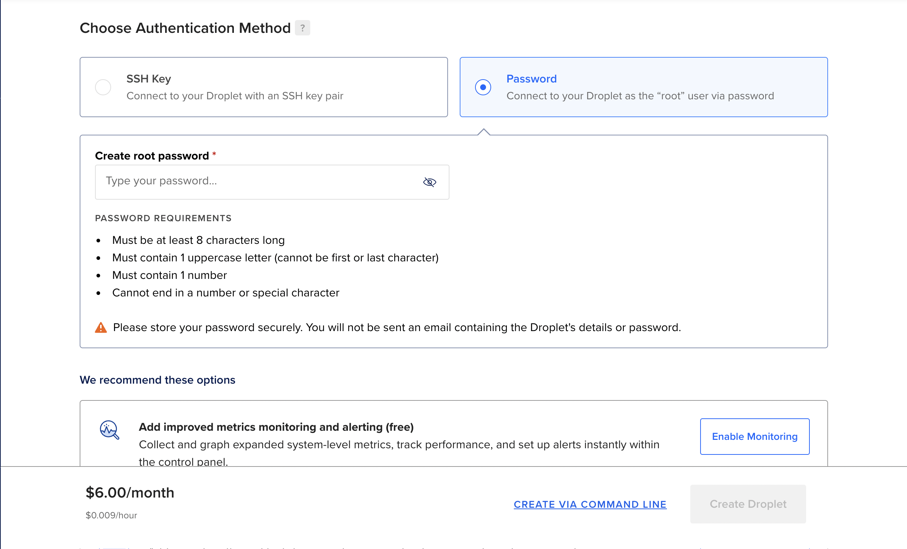Click the SSH key pair description text

click(235, 96)
